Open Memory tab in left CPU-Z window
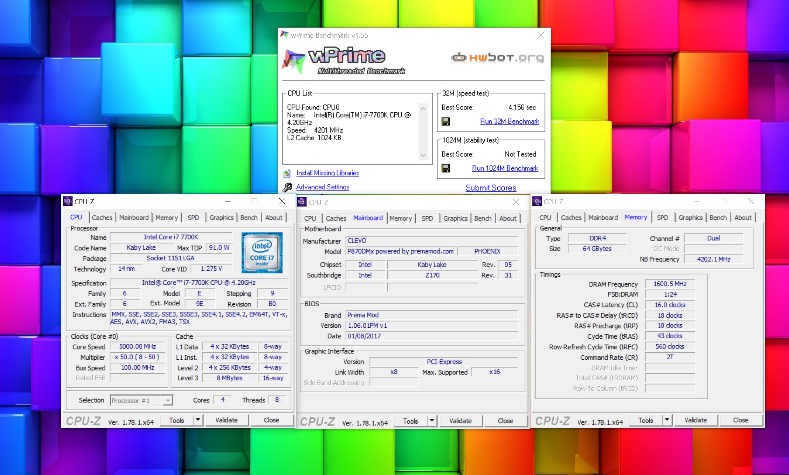789x475 pixels. 167,217
